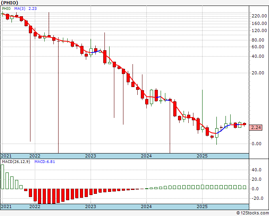Click the 0.00 price axis label
The image size is (269, 216).
[x=256, y=144]
